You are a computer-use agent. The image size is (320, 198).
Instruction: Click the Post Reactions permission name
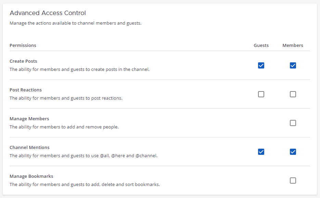pos(26,90)
